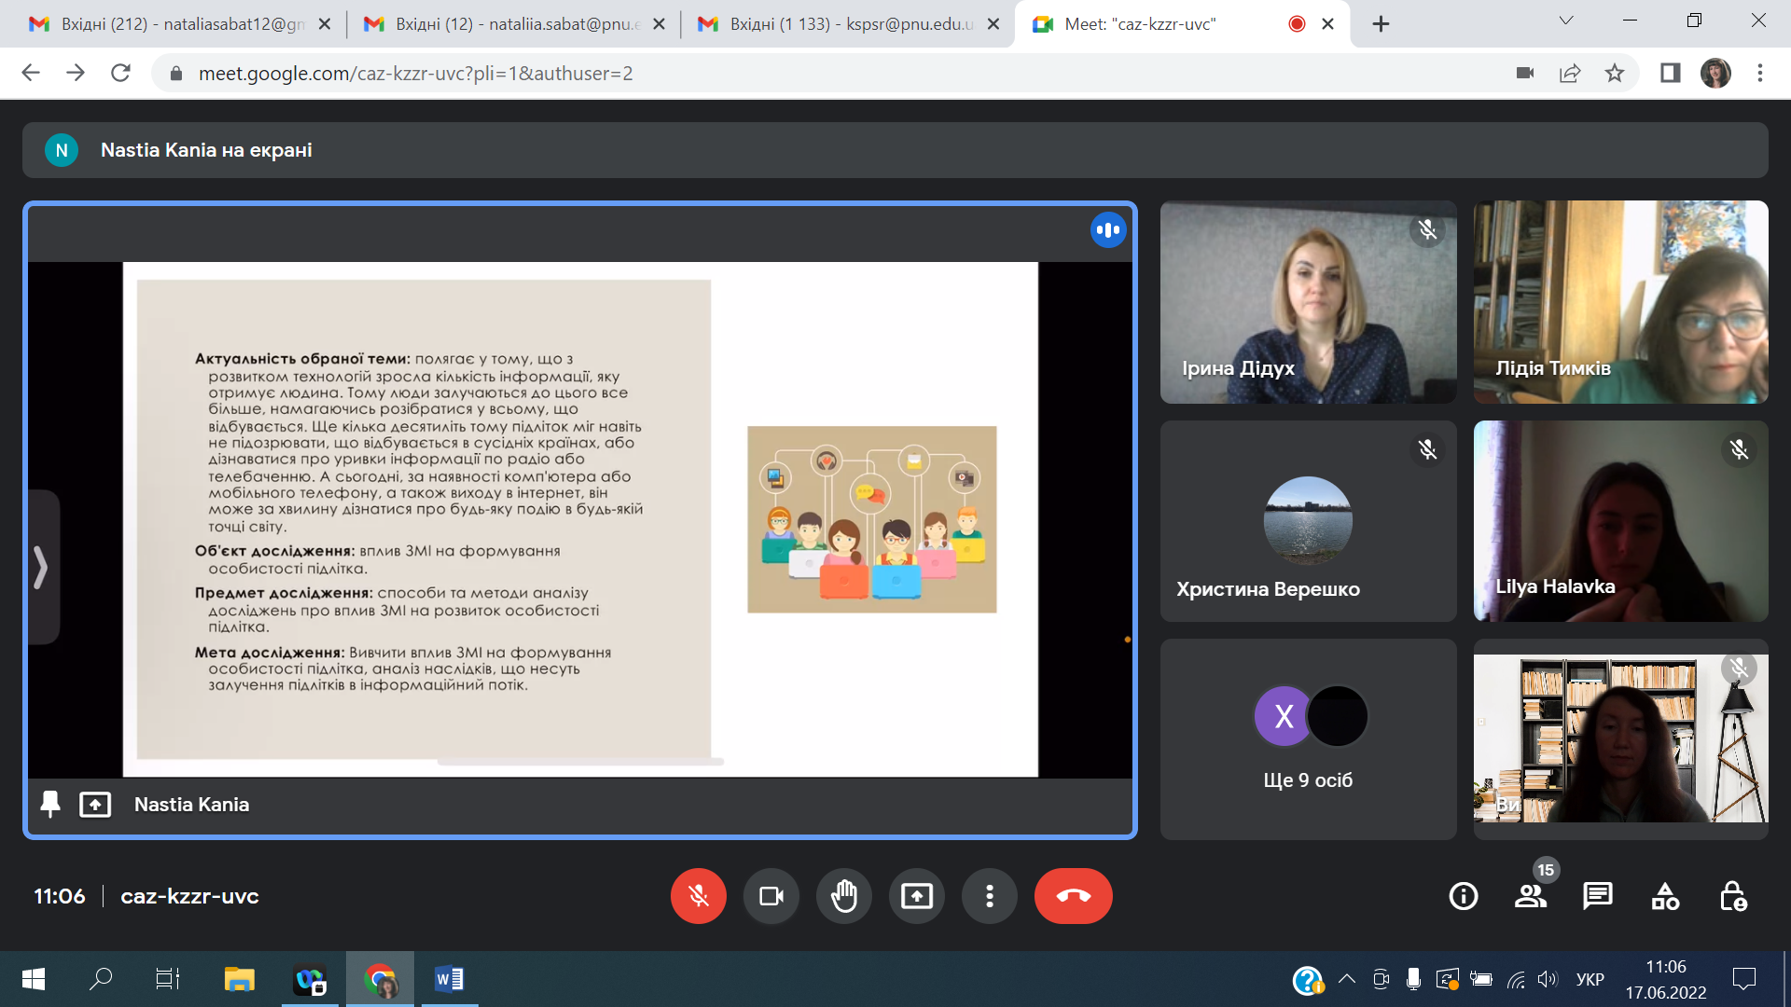1791x1007 pixels.
Task: Toggle the camera off
Action: (771, 896)
